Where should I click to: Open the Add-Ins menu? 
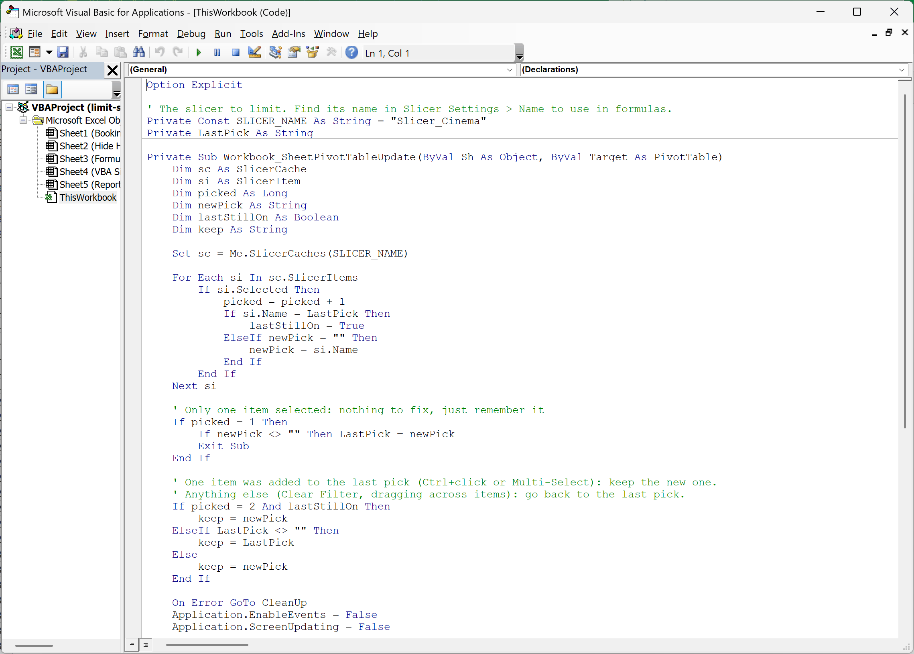pos(288,34)
